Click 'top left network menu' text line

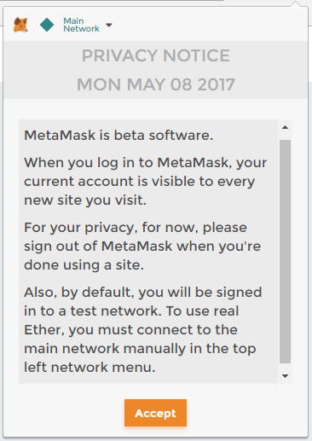click(90, 367)
